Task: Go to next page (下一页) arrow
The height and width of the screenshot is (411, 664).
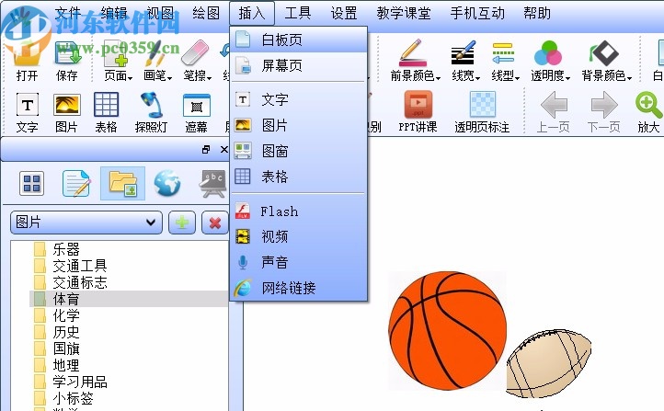Action: point(603,112)
